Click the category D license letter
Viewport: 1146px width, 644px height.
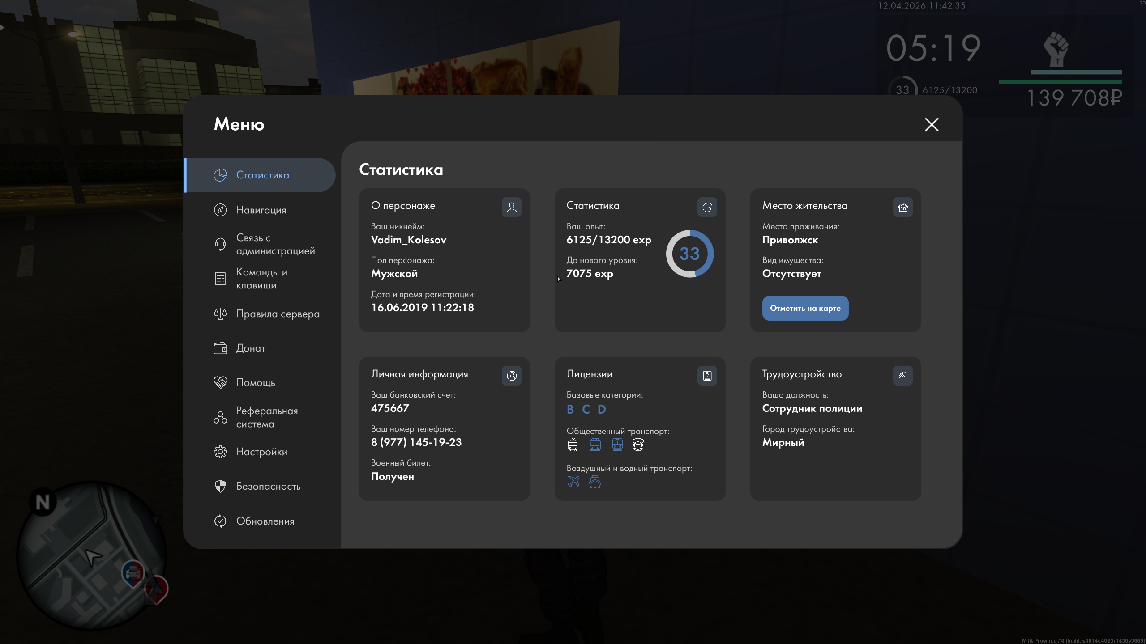click(602, 409)
